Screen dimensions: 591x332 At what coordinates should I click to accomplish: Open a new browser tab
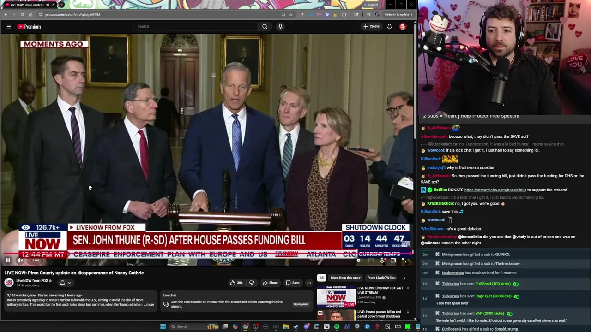coord(61,5)
